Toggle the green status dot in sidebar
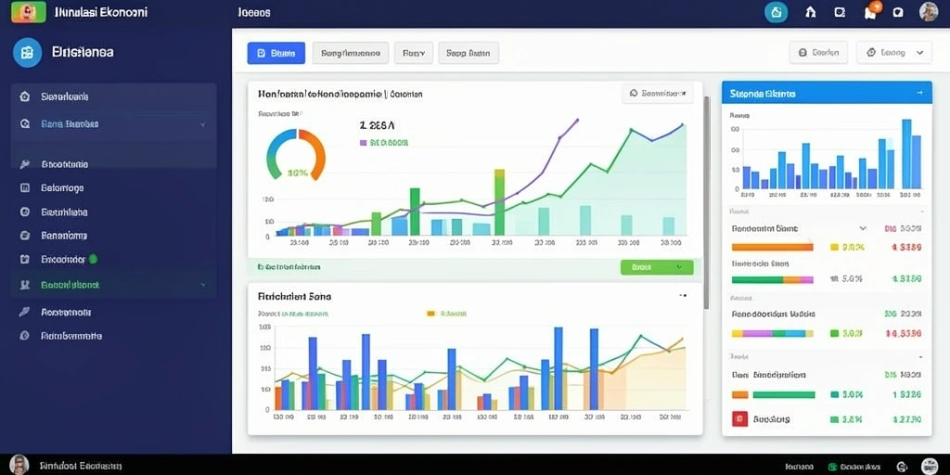 tap(94, 260)
